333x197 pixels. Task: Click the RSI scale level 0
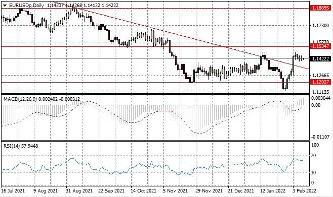[312, 182]
